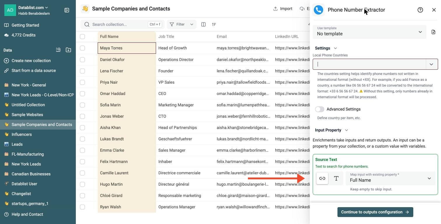Check the Sofia Marin row checkbox
441x224 pixels.
[x=83, y=105]
